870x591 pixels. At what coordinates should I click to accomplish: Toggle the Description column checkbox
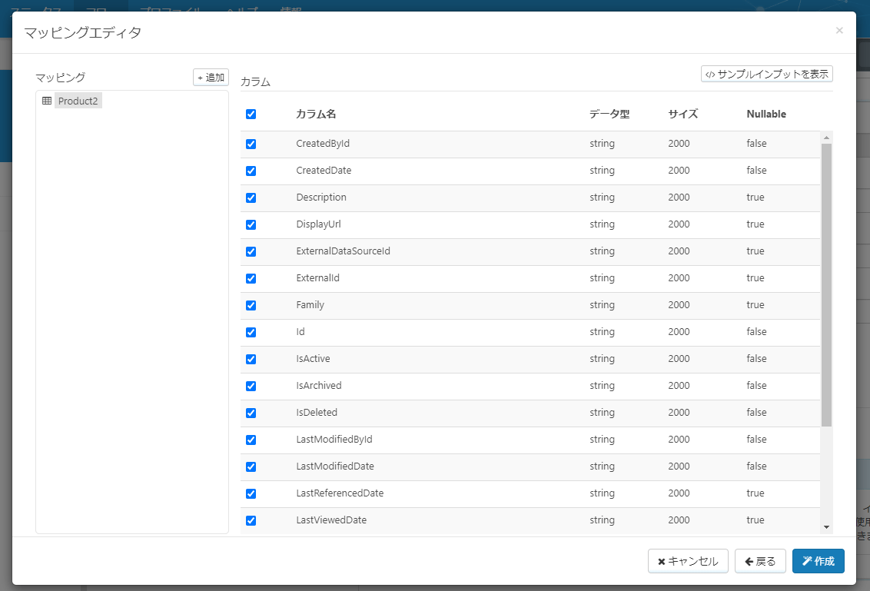point(251,198)
